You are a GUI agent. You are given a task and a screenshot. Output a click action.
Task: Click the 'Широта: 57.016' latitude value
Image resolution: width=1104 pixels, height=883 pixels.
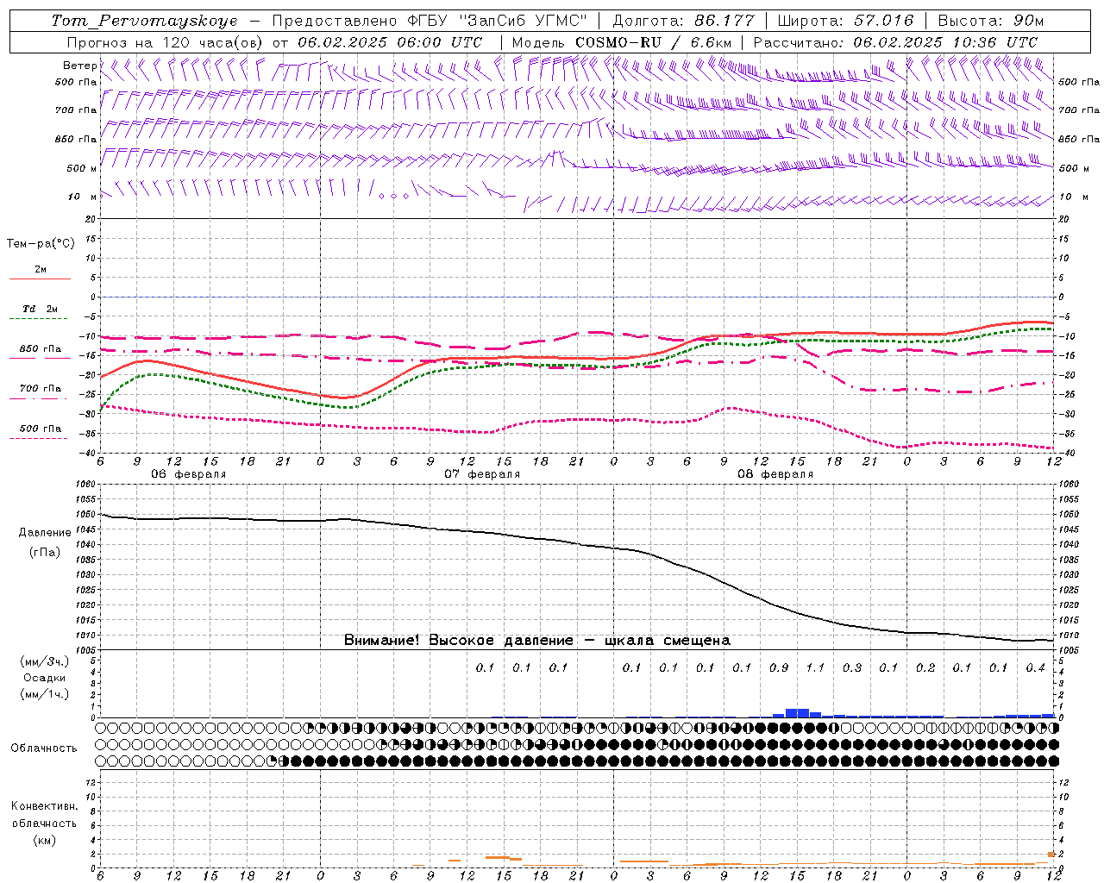point(845,21)
